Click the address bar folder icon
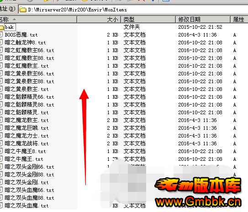This screenshot has width=248, height=212. tap(23, 10)
